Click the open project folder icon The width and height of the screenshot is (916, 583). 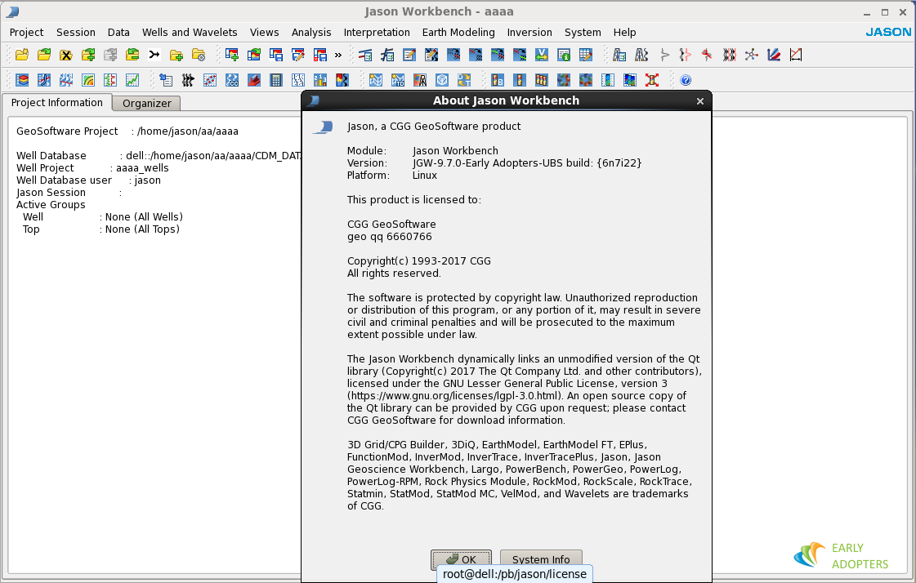[44, 55]
